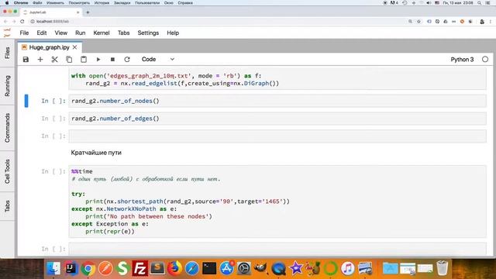496x279 pixels.
Task: Open the View menu
Action: point(60,33)
